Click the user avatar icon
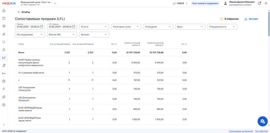The width and height of the screenshot is (270, 133). [225, 3]
